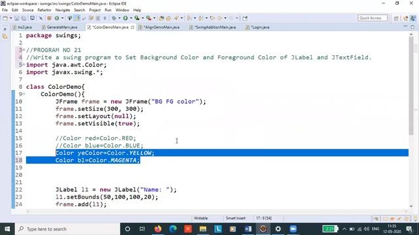Click the Run External Tools icon
The image size is (419, 235).
click(x=149, y=18)
